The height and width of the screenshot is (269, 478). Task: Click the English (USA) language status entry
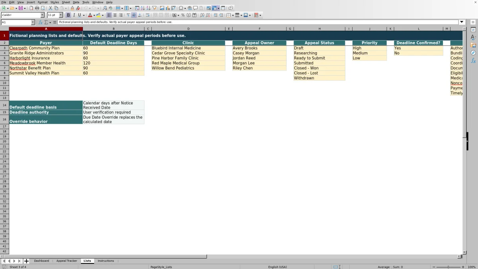point(277,267)
